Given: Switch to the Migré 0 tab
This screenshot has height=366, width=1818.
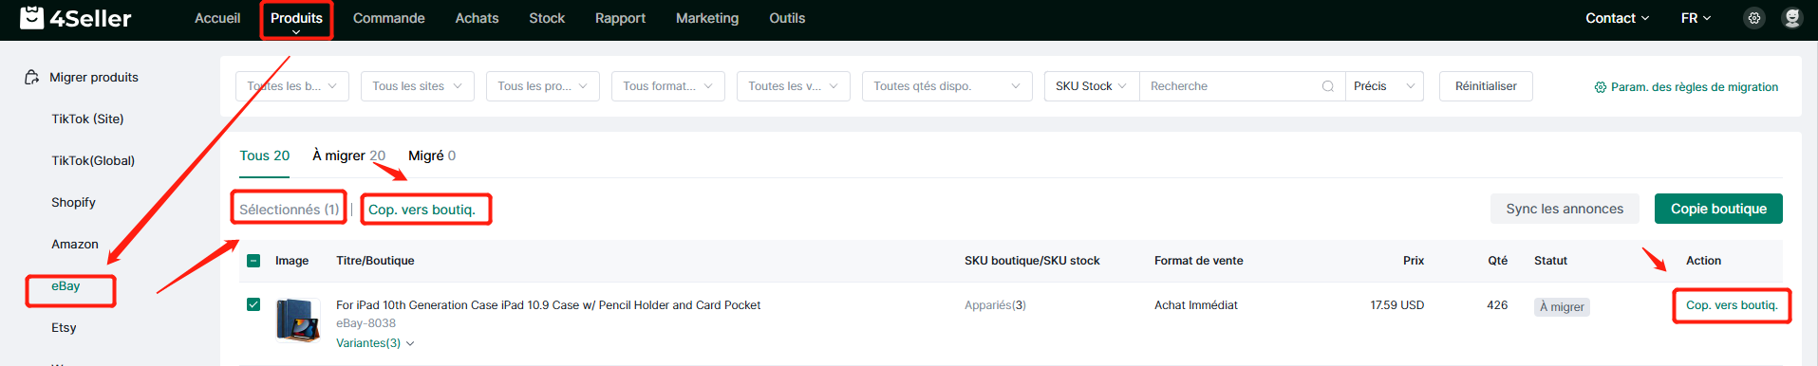Looking at the screenshot, I should (432, 156).
